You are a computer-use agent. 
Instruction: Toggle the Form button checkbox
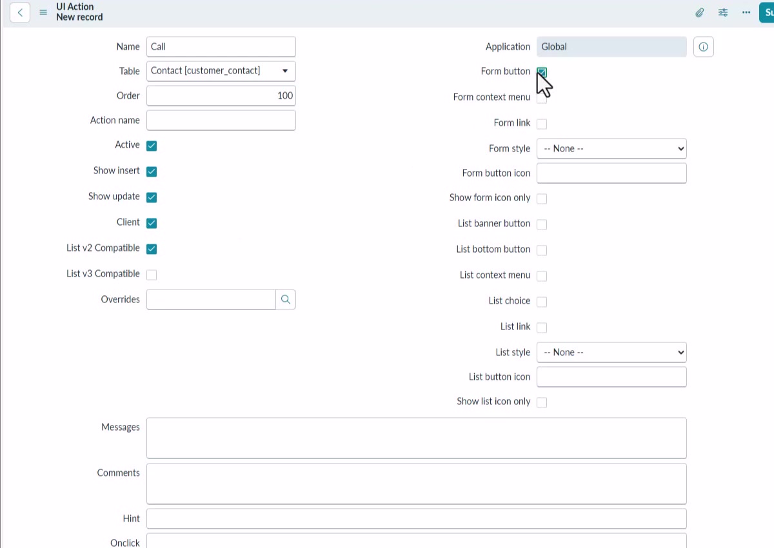click(542, 72)
